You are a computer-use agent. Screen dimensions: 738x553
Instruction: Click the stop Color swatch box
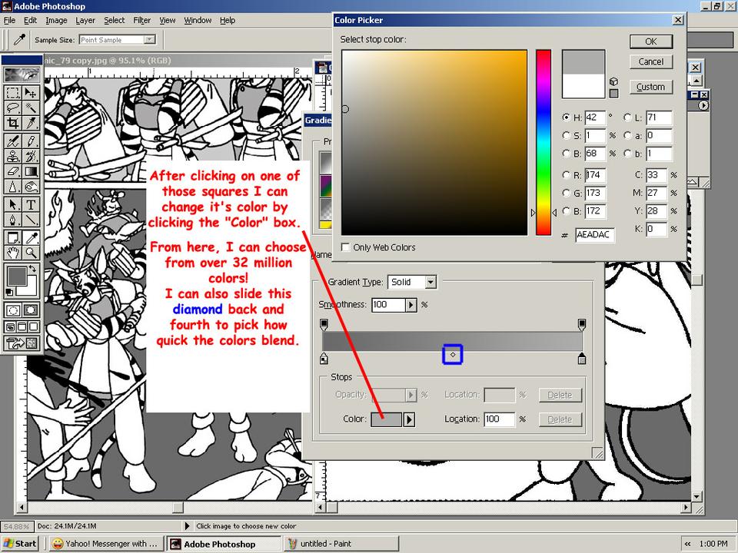pyautogui.click(x=387, y=419)
